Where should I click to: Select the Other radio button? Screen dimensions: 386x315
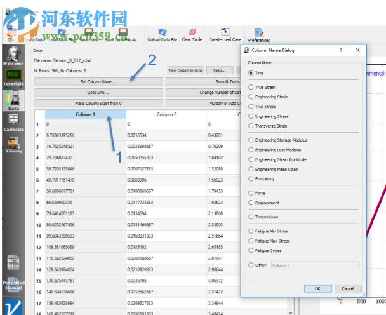click(251, 265)
